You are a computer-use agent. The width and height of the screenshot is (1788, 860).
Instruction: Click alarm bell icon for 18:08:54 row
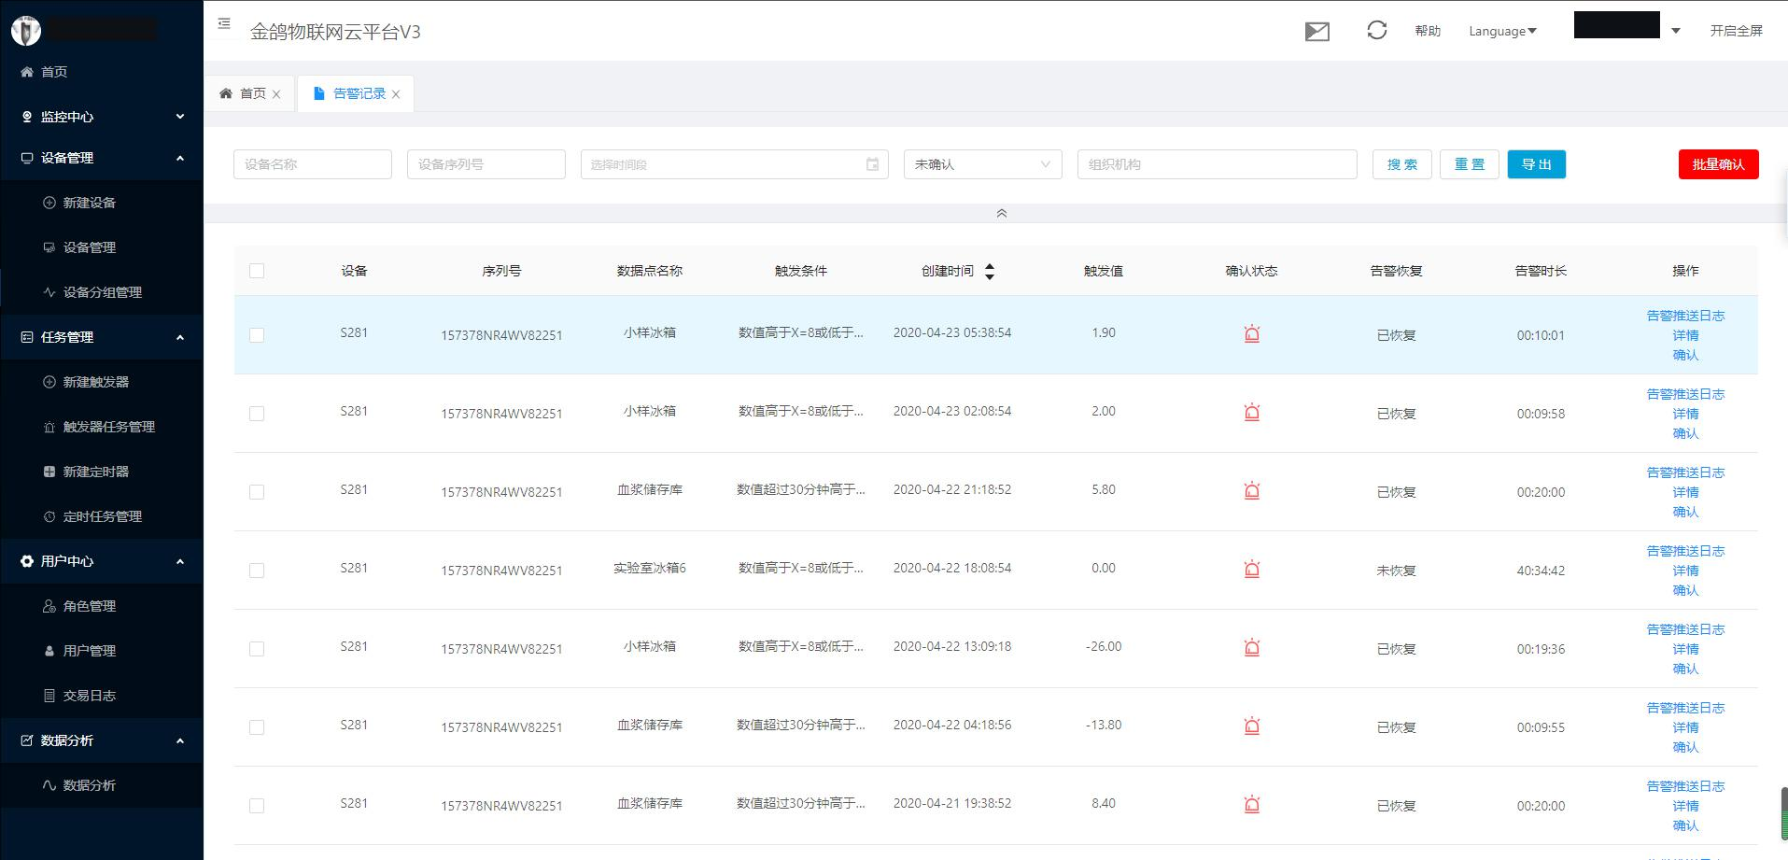(1252, 569)
